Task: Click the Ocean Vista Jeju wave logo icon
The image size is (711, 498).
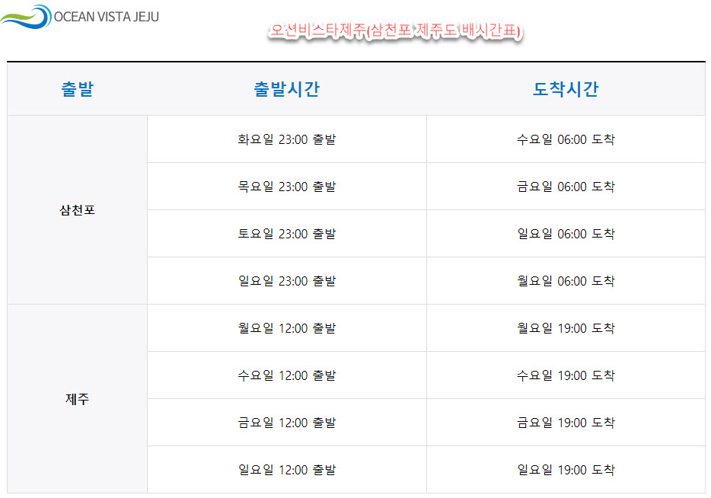Action: (26, 17)
